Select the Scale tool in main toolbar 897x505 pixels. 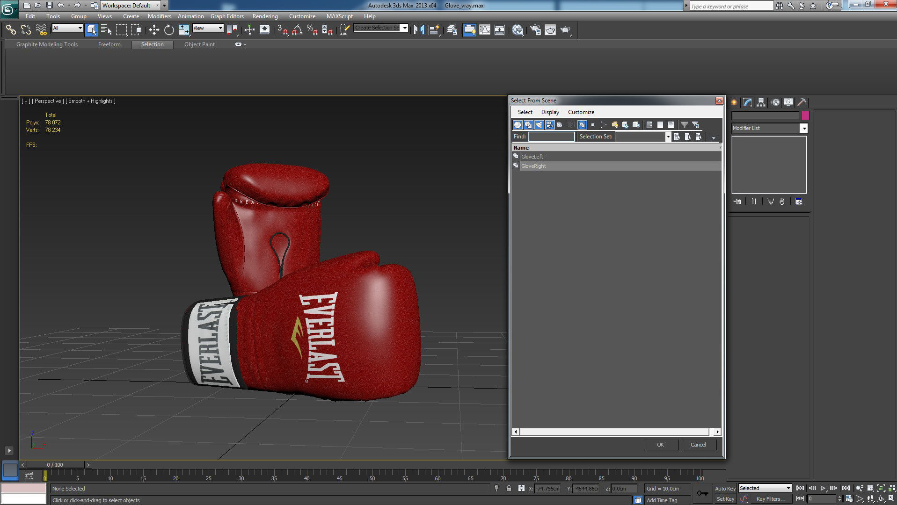(184, 30)
